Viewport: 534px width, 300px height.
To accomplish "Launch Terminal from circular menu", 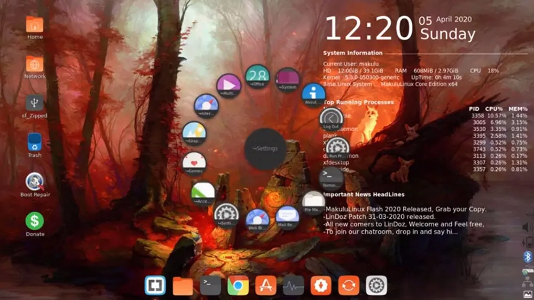I will pyautogui.click(x=332, y=178).
